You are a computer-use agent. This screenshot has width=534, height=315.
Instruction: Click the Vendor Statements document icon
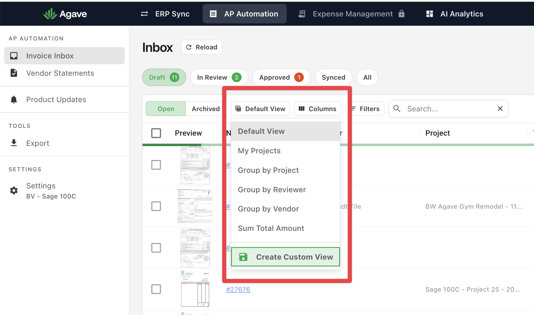tap(14, 73)
